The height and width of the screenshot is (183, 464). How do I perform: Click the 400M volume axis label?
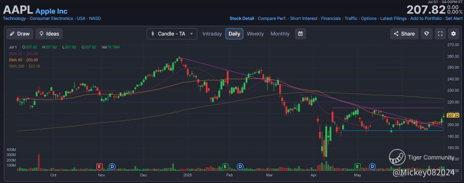click(x=11, y=149)
